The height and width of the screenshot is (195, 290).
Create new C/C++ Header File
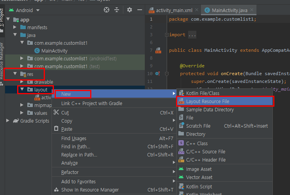pos(225,160)
